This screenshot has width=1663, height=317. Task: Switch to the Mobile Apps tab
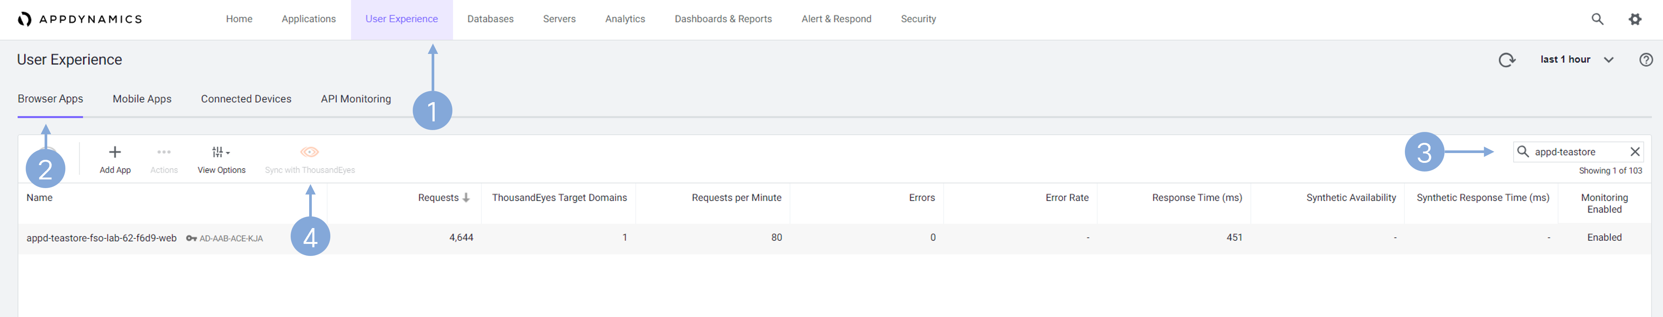click(x=142, y=99)
